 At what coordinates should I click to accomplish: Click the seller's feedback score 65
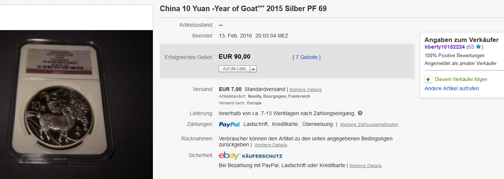(x=471, y=47)
